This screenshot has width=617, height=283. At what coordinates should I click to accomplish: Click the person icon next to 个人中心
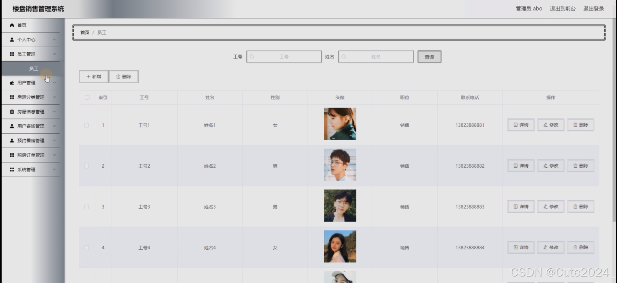pos(12,40)
